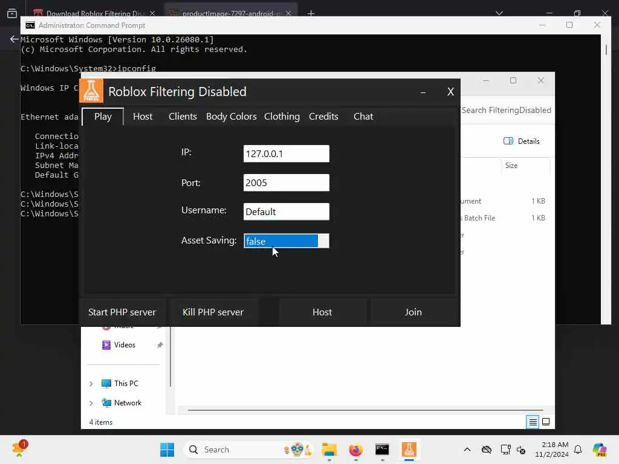619x464 pixels.
Task: Select productImage-7297-android browser tab
Action: [230, 13]
